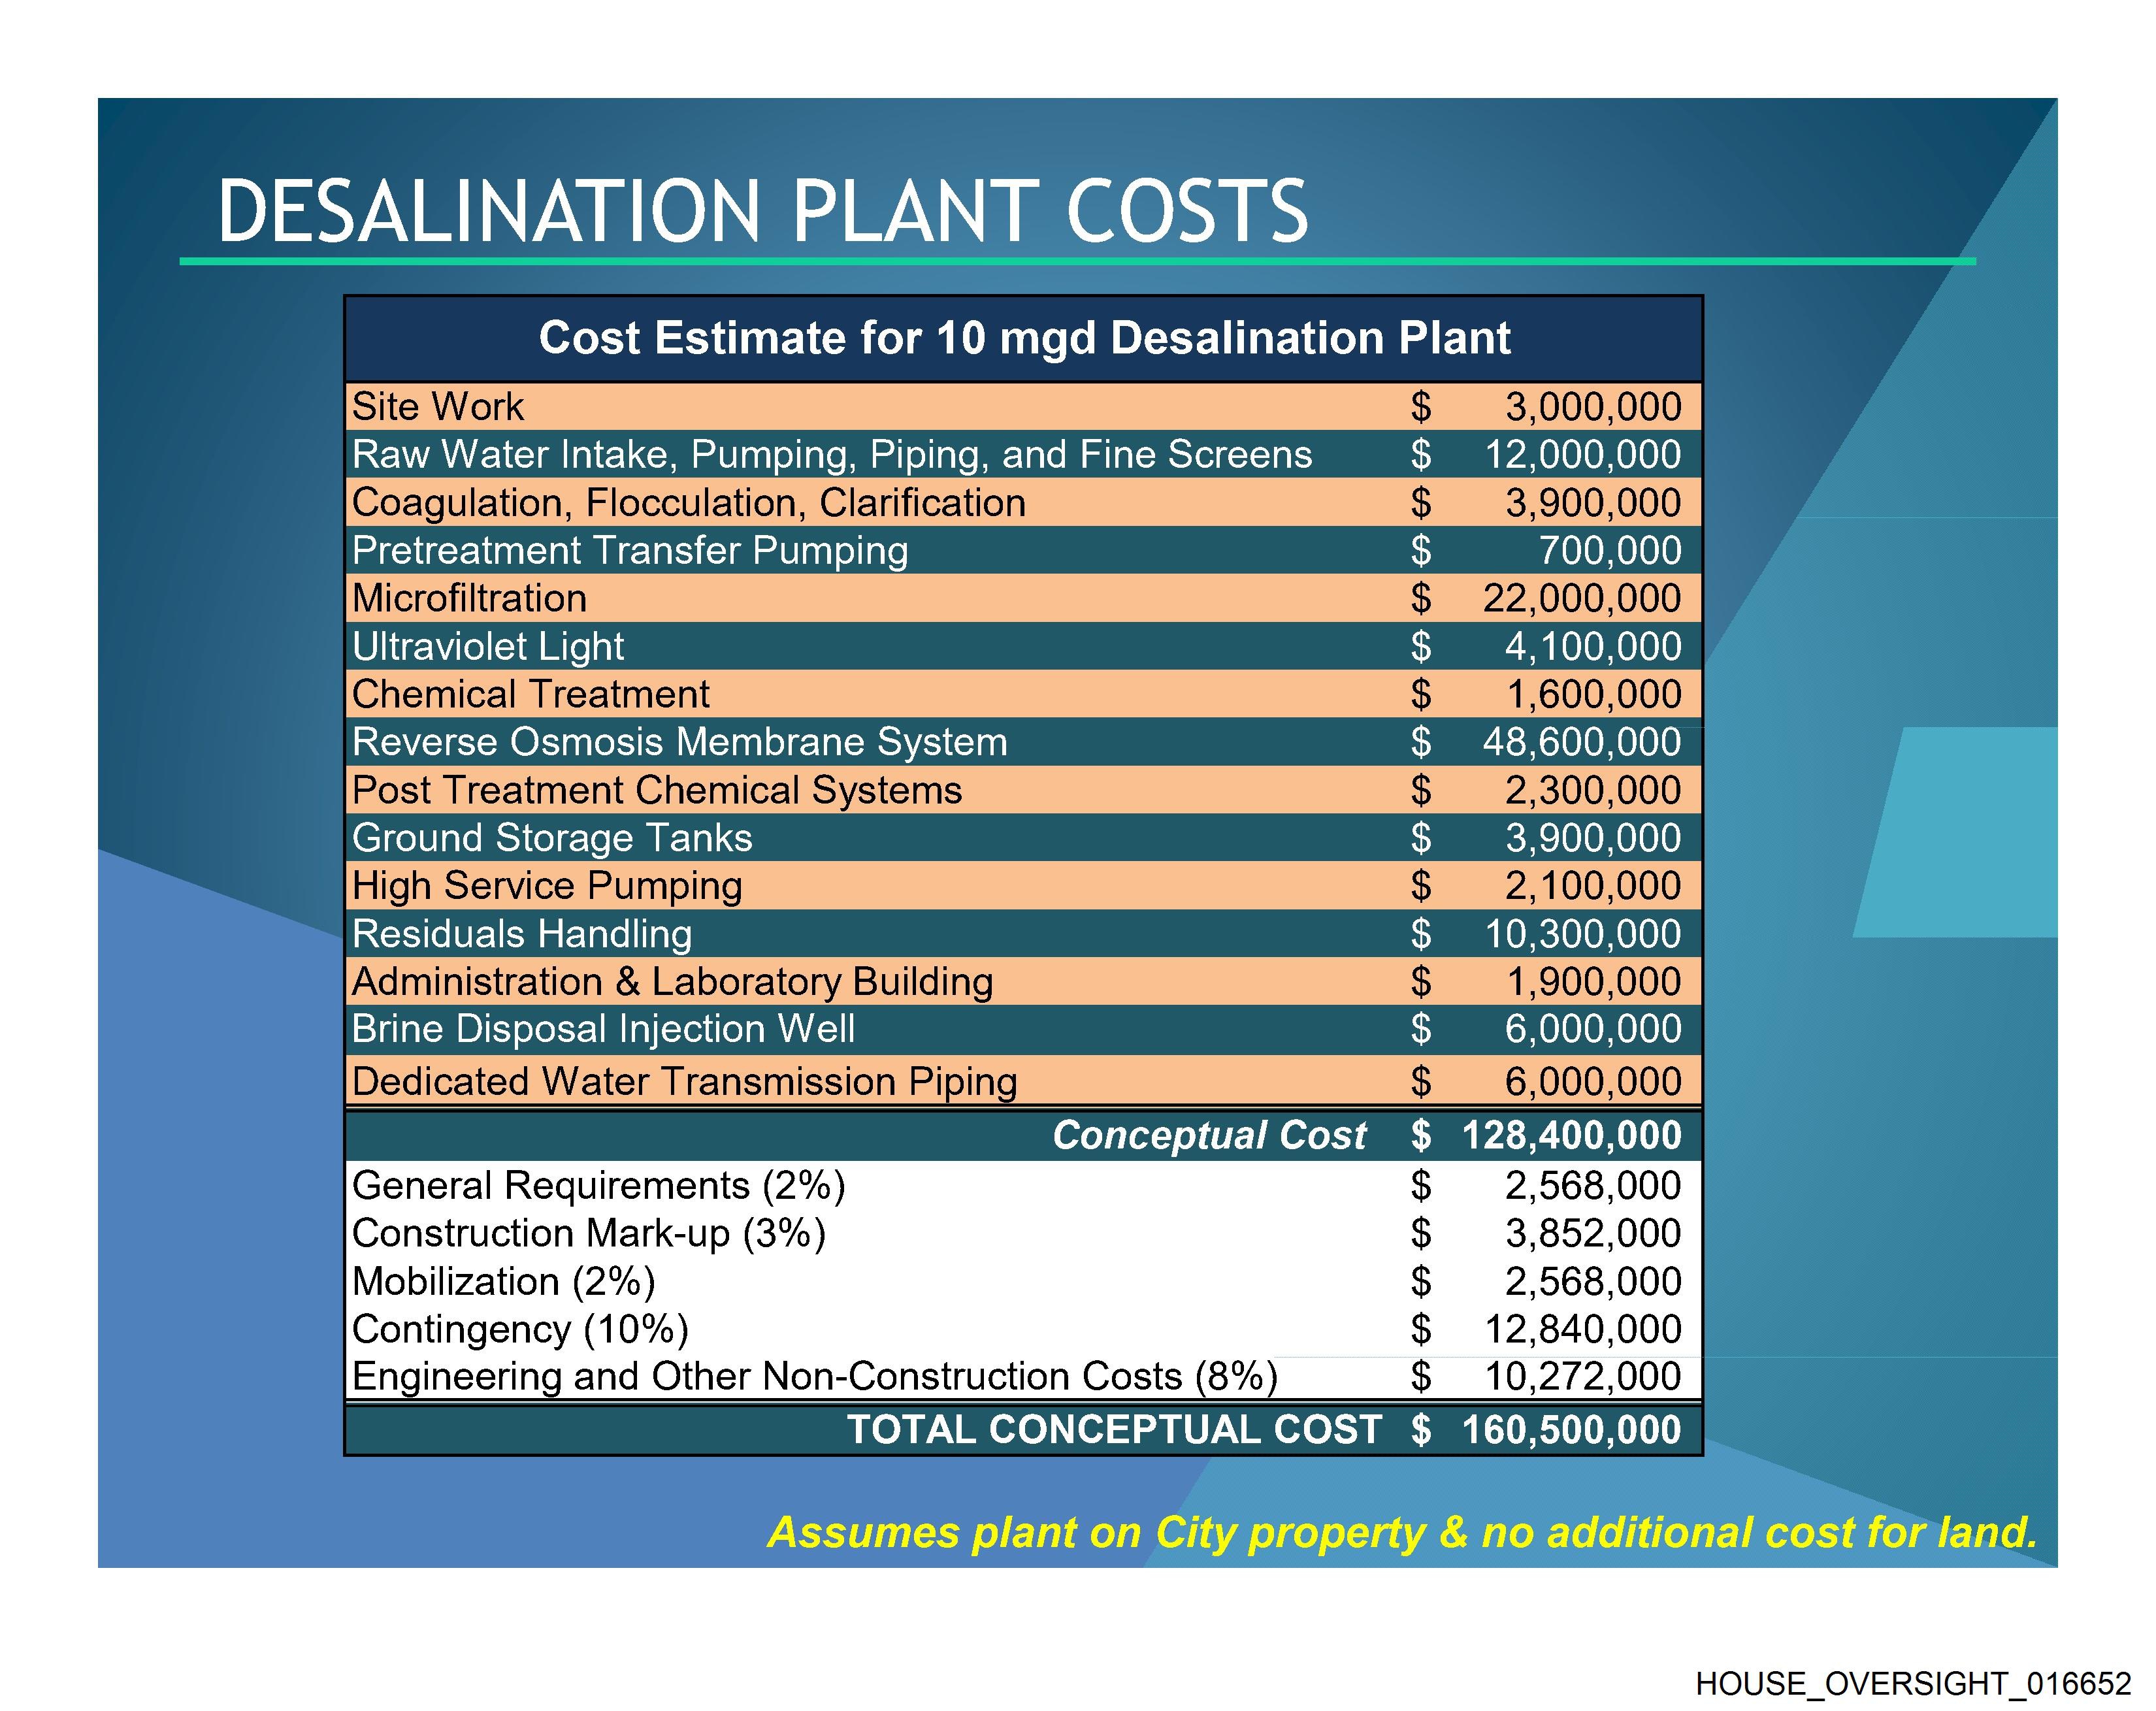
Task: Click the Construction Mark-up (3%) row
Action: pyautogui.click(x=588, y=1233)
